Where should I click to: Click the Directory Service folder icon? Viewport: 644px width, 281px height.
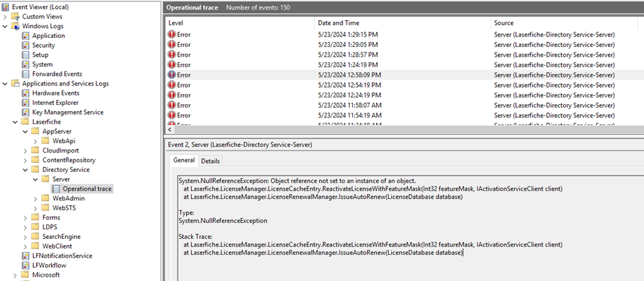click(x=35, y=170)
